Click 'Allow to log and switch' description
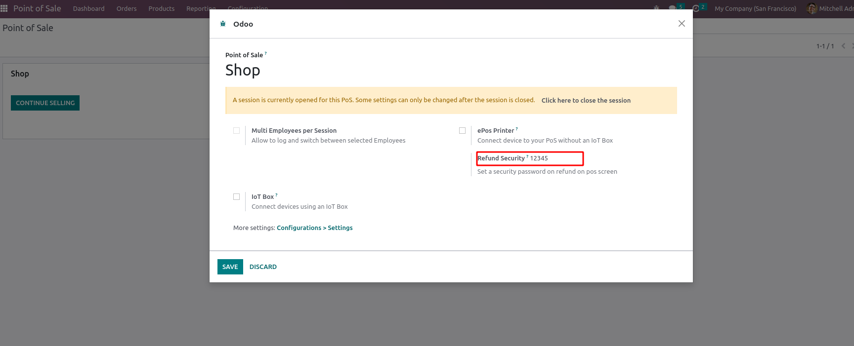Viewport: 854px width, 346px height. [328, 141]
